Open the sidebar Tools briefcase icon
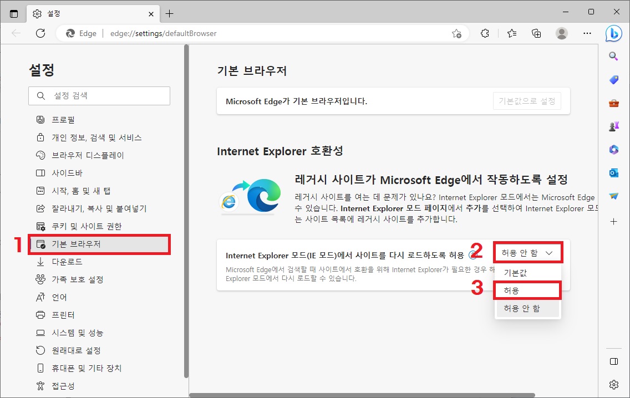The height and width of the screenshot is (398, 630). pyautogui.click(x=613, y=103)
